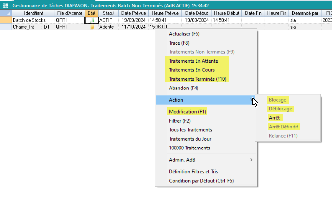Viewport: 332px width, 197px height.
Task: Click the yellow Etat icon for Chaine_Int
Action: click(x=92, y=27)
